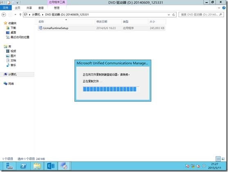Switch to large icons view in status bar

click(223, 159)
